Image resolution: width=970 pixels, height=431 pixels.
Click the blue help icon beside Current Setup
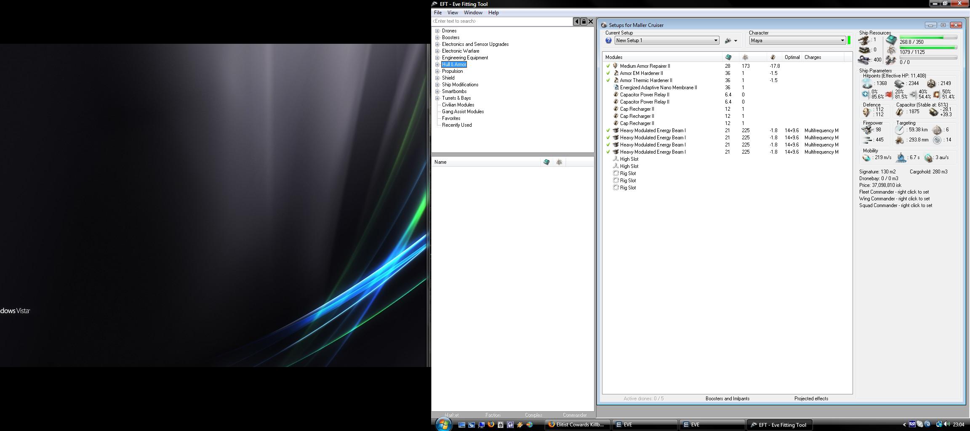608,40
